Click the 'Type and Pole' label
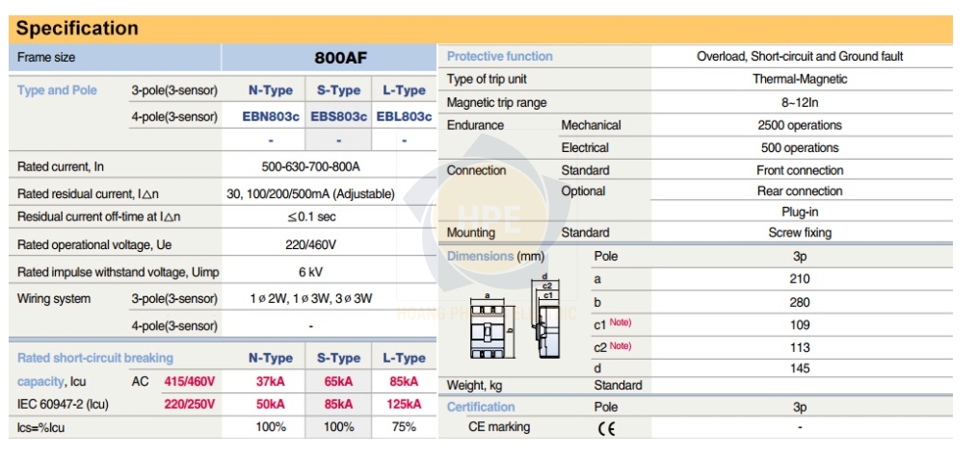 (57, 90)
